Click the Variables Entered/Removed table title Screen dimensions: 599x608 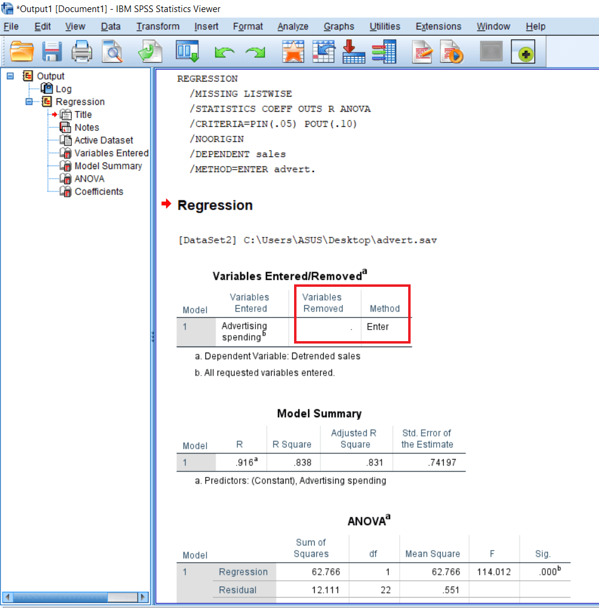[x=290, y=276]
